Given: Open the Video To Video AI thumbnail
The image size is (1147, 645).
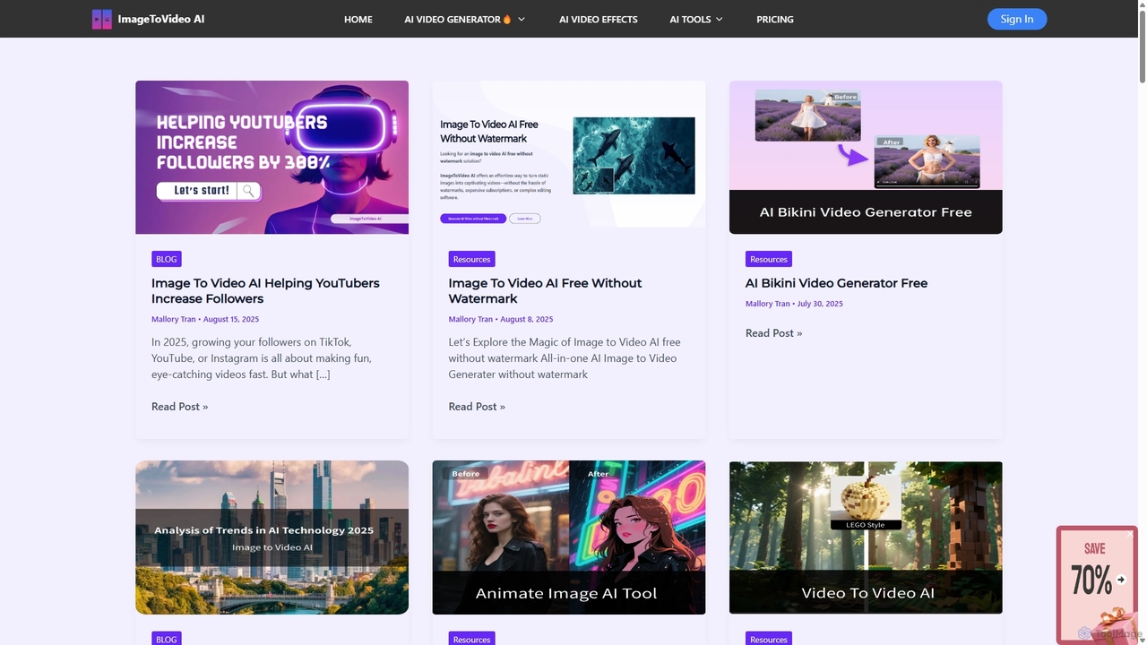Looking at the screenshot, I should pos(866,537).
